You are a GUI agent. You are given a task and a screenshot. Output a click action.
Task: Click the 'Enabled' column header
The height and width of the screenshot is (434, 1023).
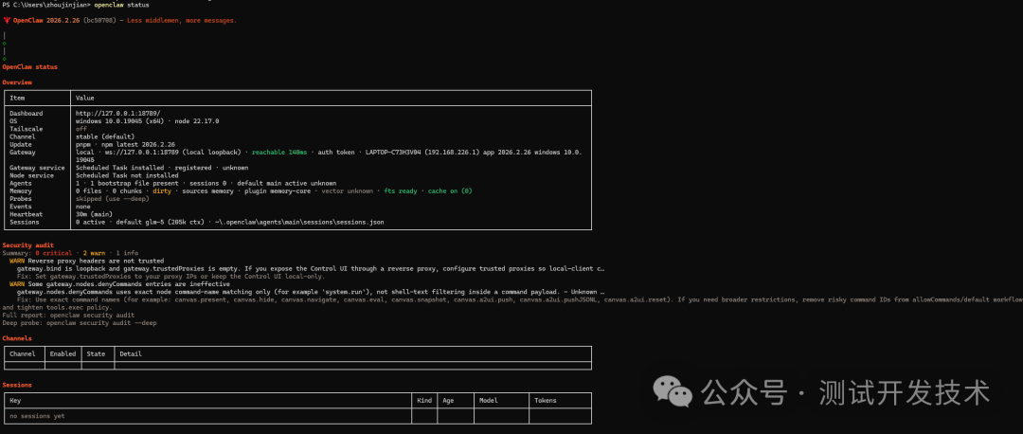(x=63, y=353)
